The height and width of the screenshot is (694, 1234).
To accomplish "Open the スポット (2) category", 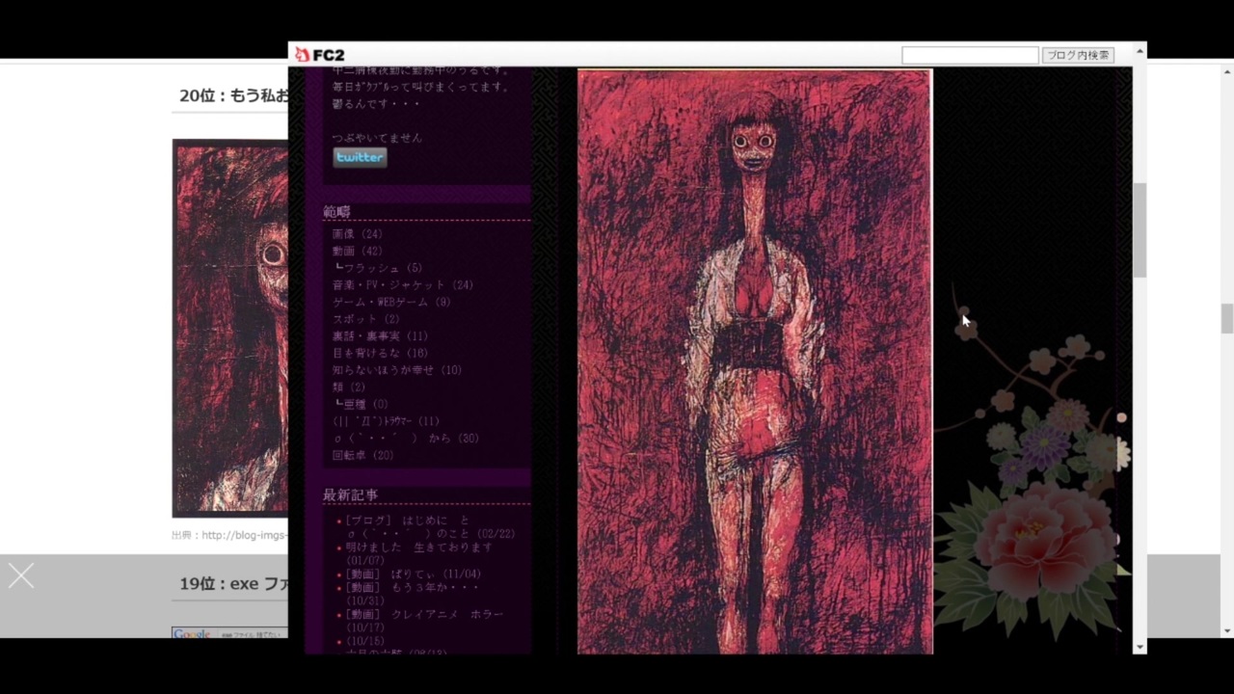I will coord(365,319).
